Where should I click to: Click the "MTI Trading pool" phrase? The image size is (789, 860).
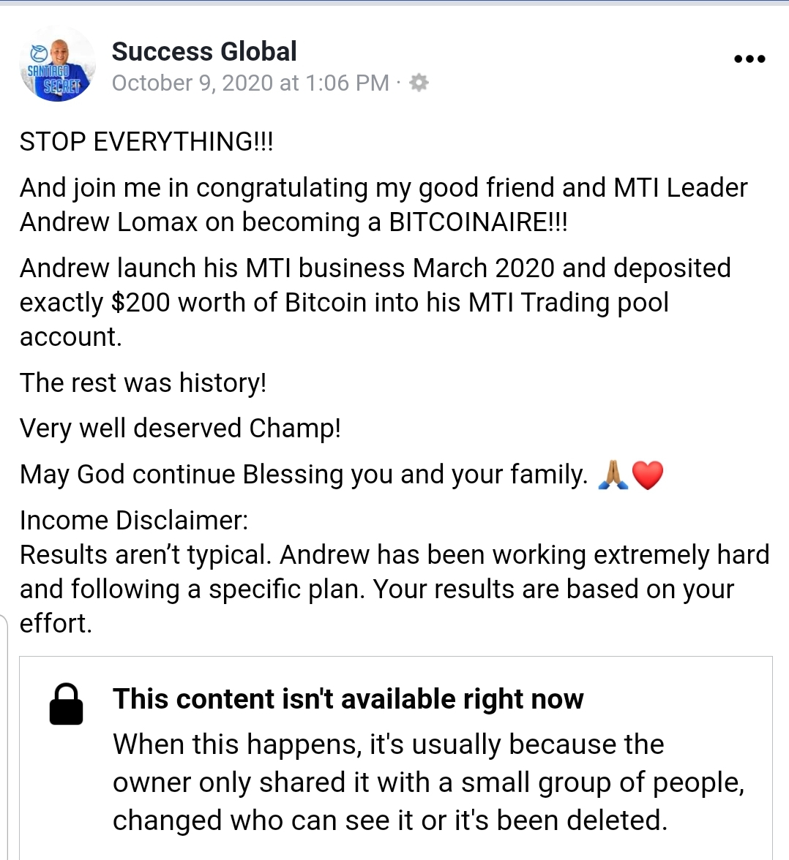point(595,303)
